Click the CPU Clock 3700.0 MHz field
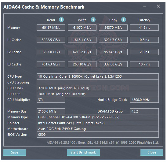The image size is (167, 163). (98, 88)
